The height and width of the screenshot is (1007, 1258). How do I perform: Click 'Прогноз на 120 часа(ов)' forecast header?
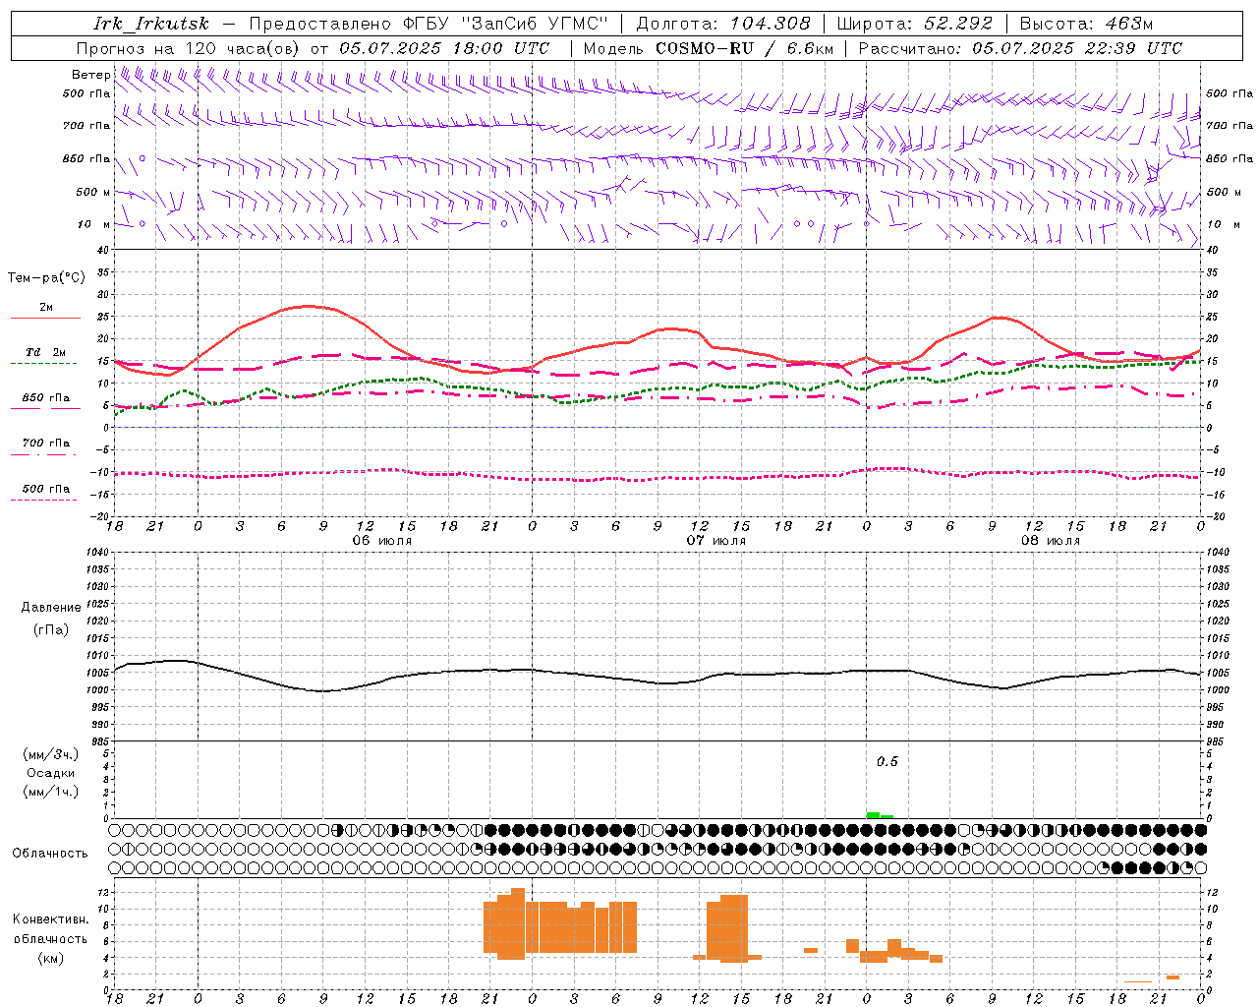[189, 48]
